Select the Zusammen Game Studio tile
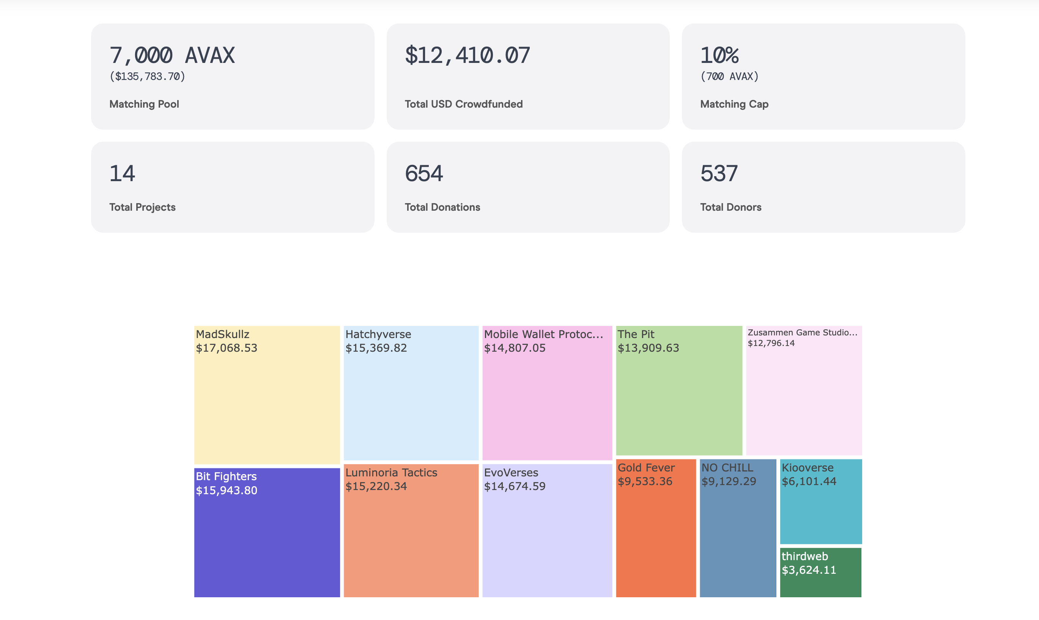This screenshot has height=620, width=1039. point(803,390)
